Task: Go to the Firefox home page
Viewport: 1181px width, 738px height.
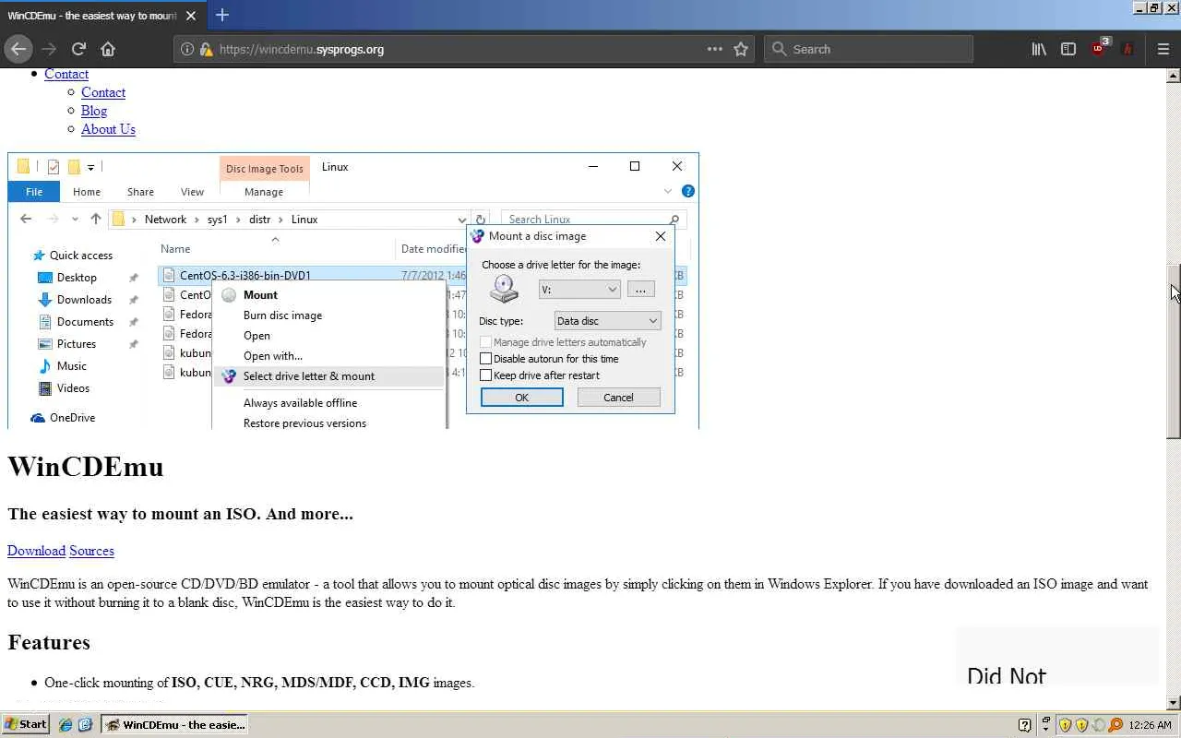Action: 108,49
